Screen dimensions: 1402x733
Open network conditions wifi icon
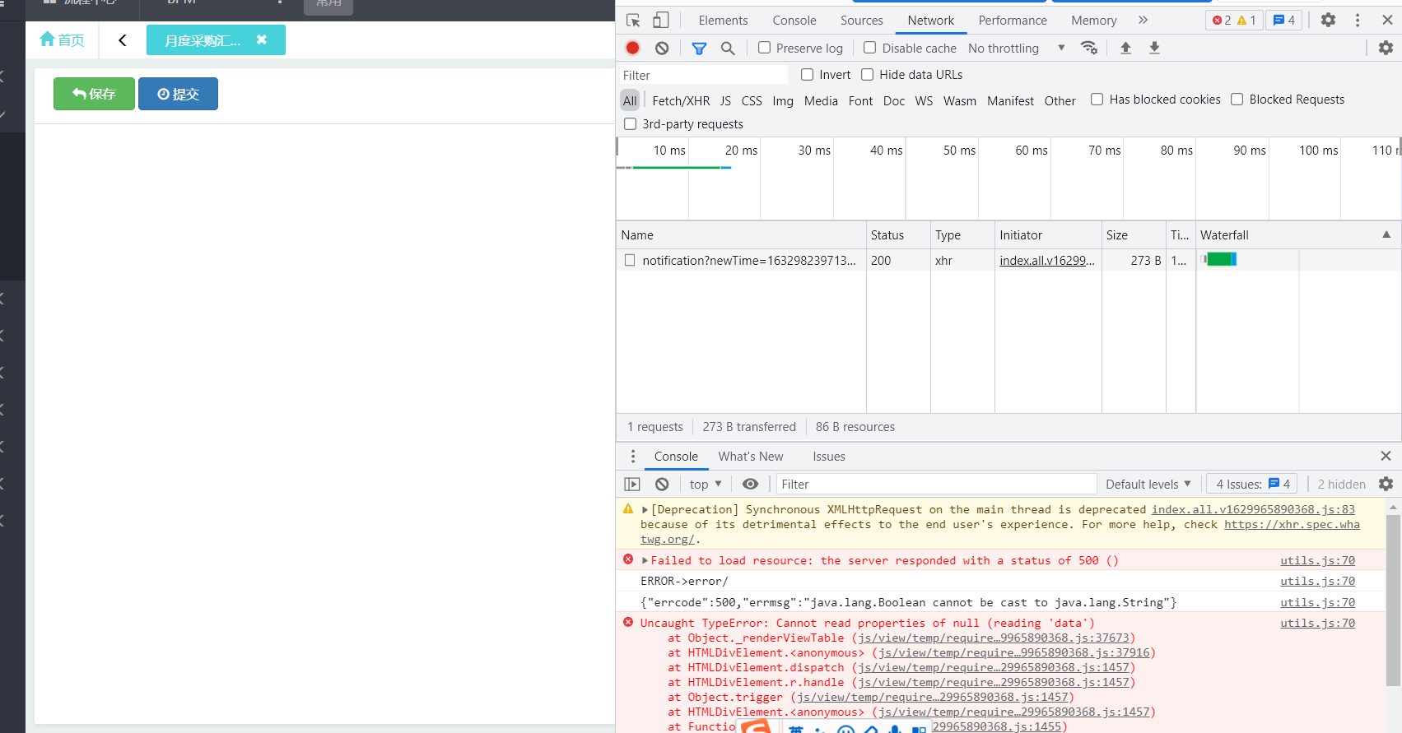pyautogui.click(x=1089, y=48)
